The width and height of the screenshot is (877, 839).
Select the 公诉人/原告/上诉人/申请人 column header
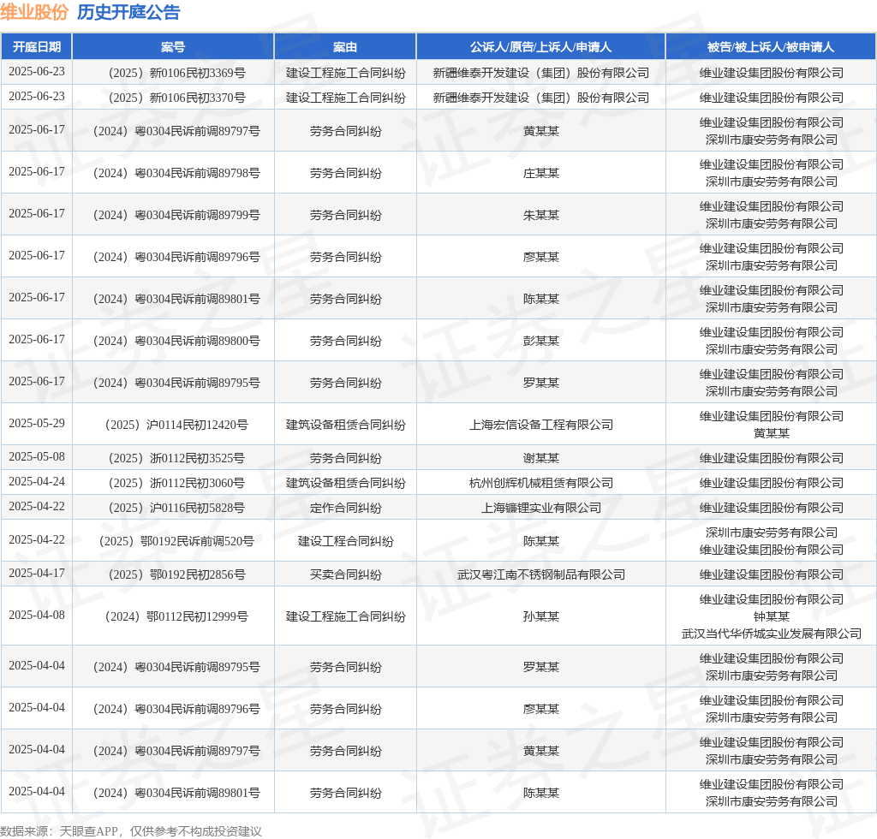541,47
